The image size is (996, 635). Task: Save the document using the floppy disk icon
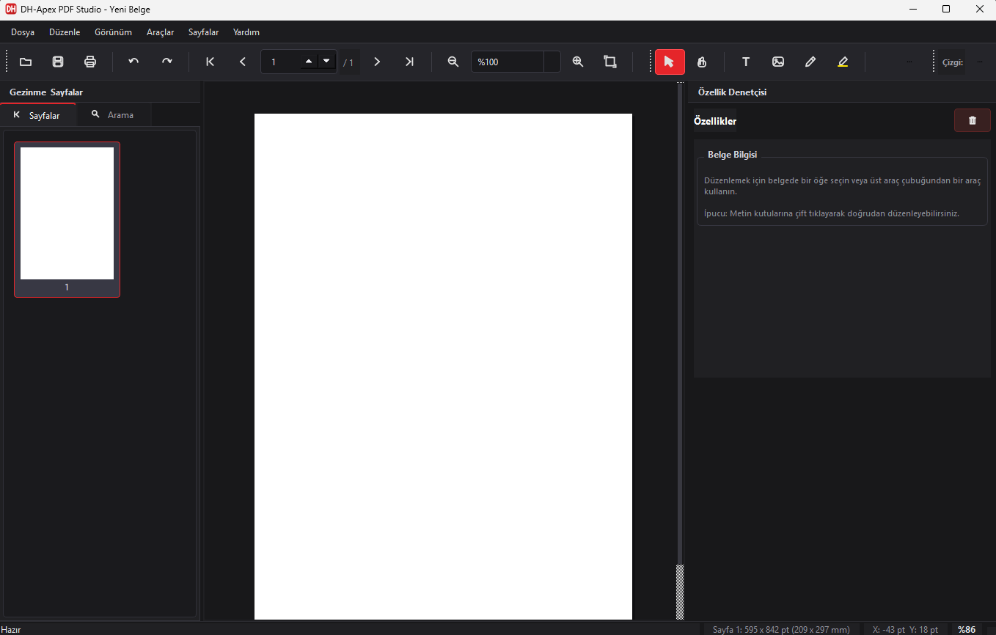pyautogui.click(x=58, y=62)
